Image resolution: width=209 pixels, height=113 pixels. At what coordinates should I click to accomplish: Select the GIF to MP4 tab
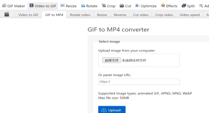point(54,15)
